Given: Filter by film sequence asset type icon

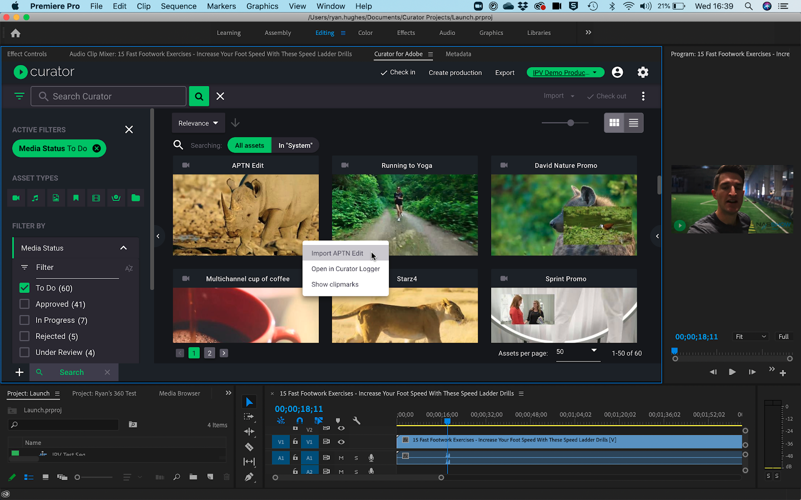Looking at the screenshot, I should pos(96,198).
